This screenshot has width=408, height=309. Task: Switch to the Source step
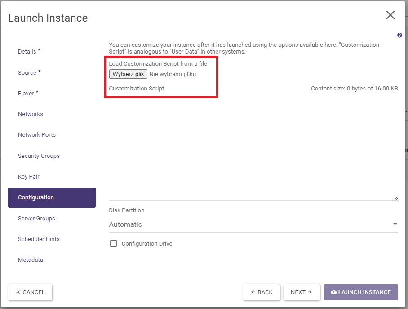pyautogui.click(x=27, y=73)
